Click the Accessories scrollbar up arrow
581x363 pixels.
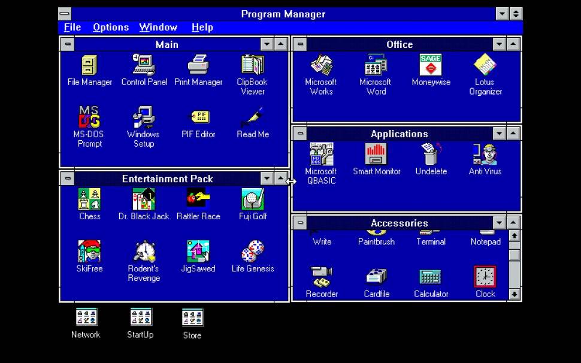[x=514, y=236]
